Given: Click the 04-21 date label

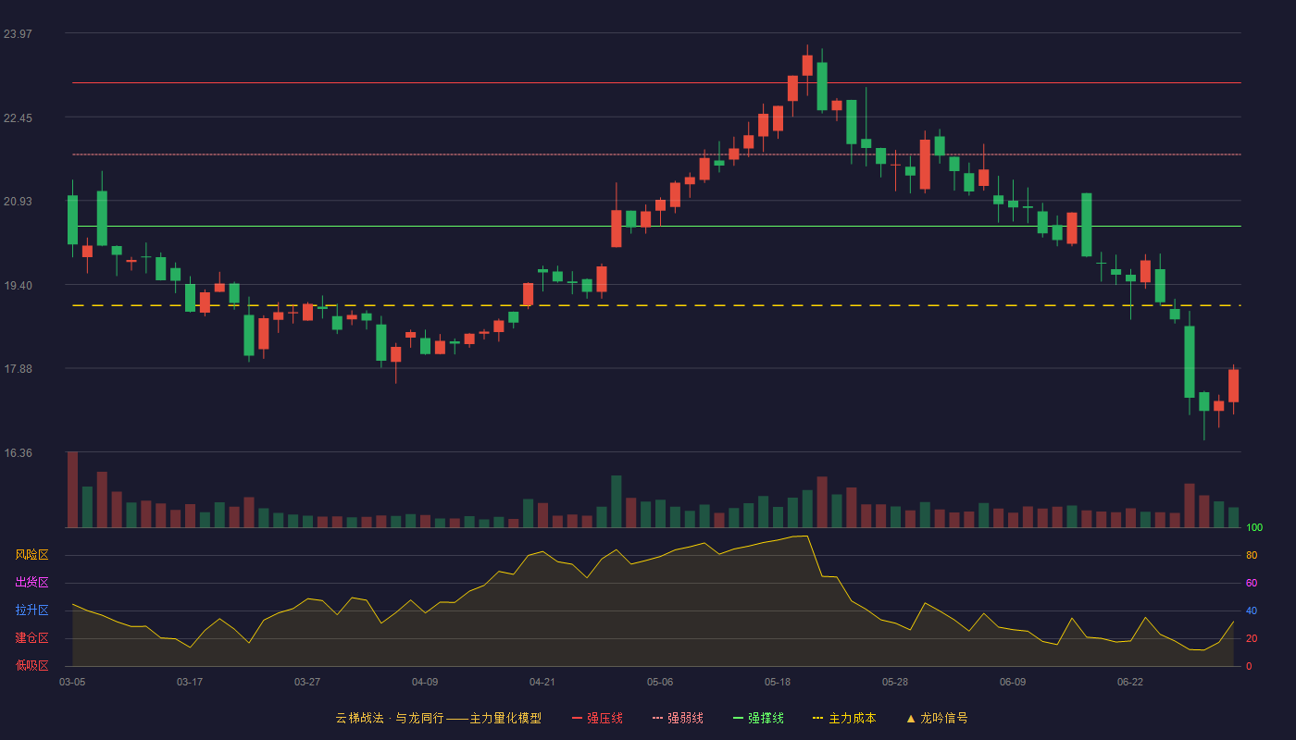Looking at the screenshot, I should [x=542, y=682].
